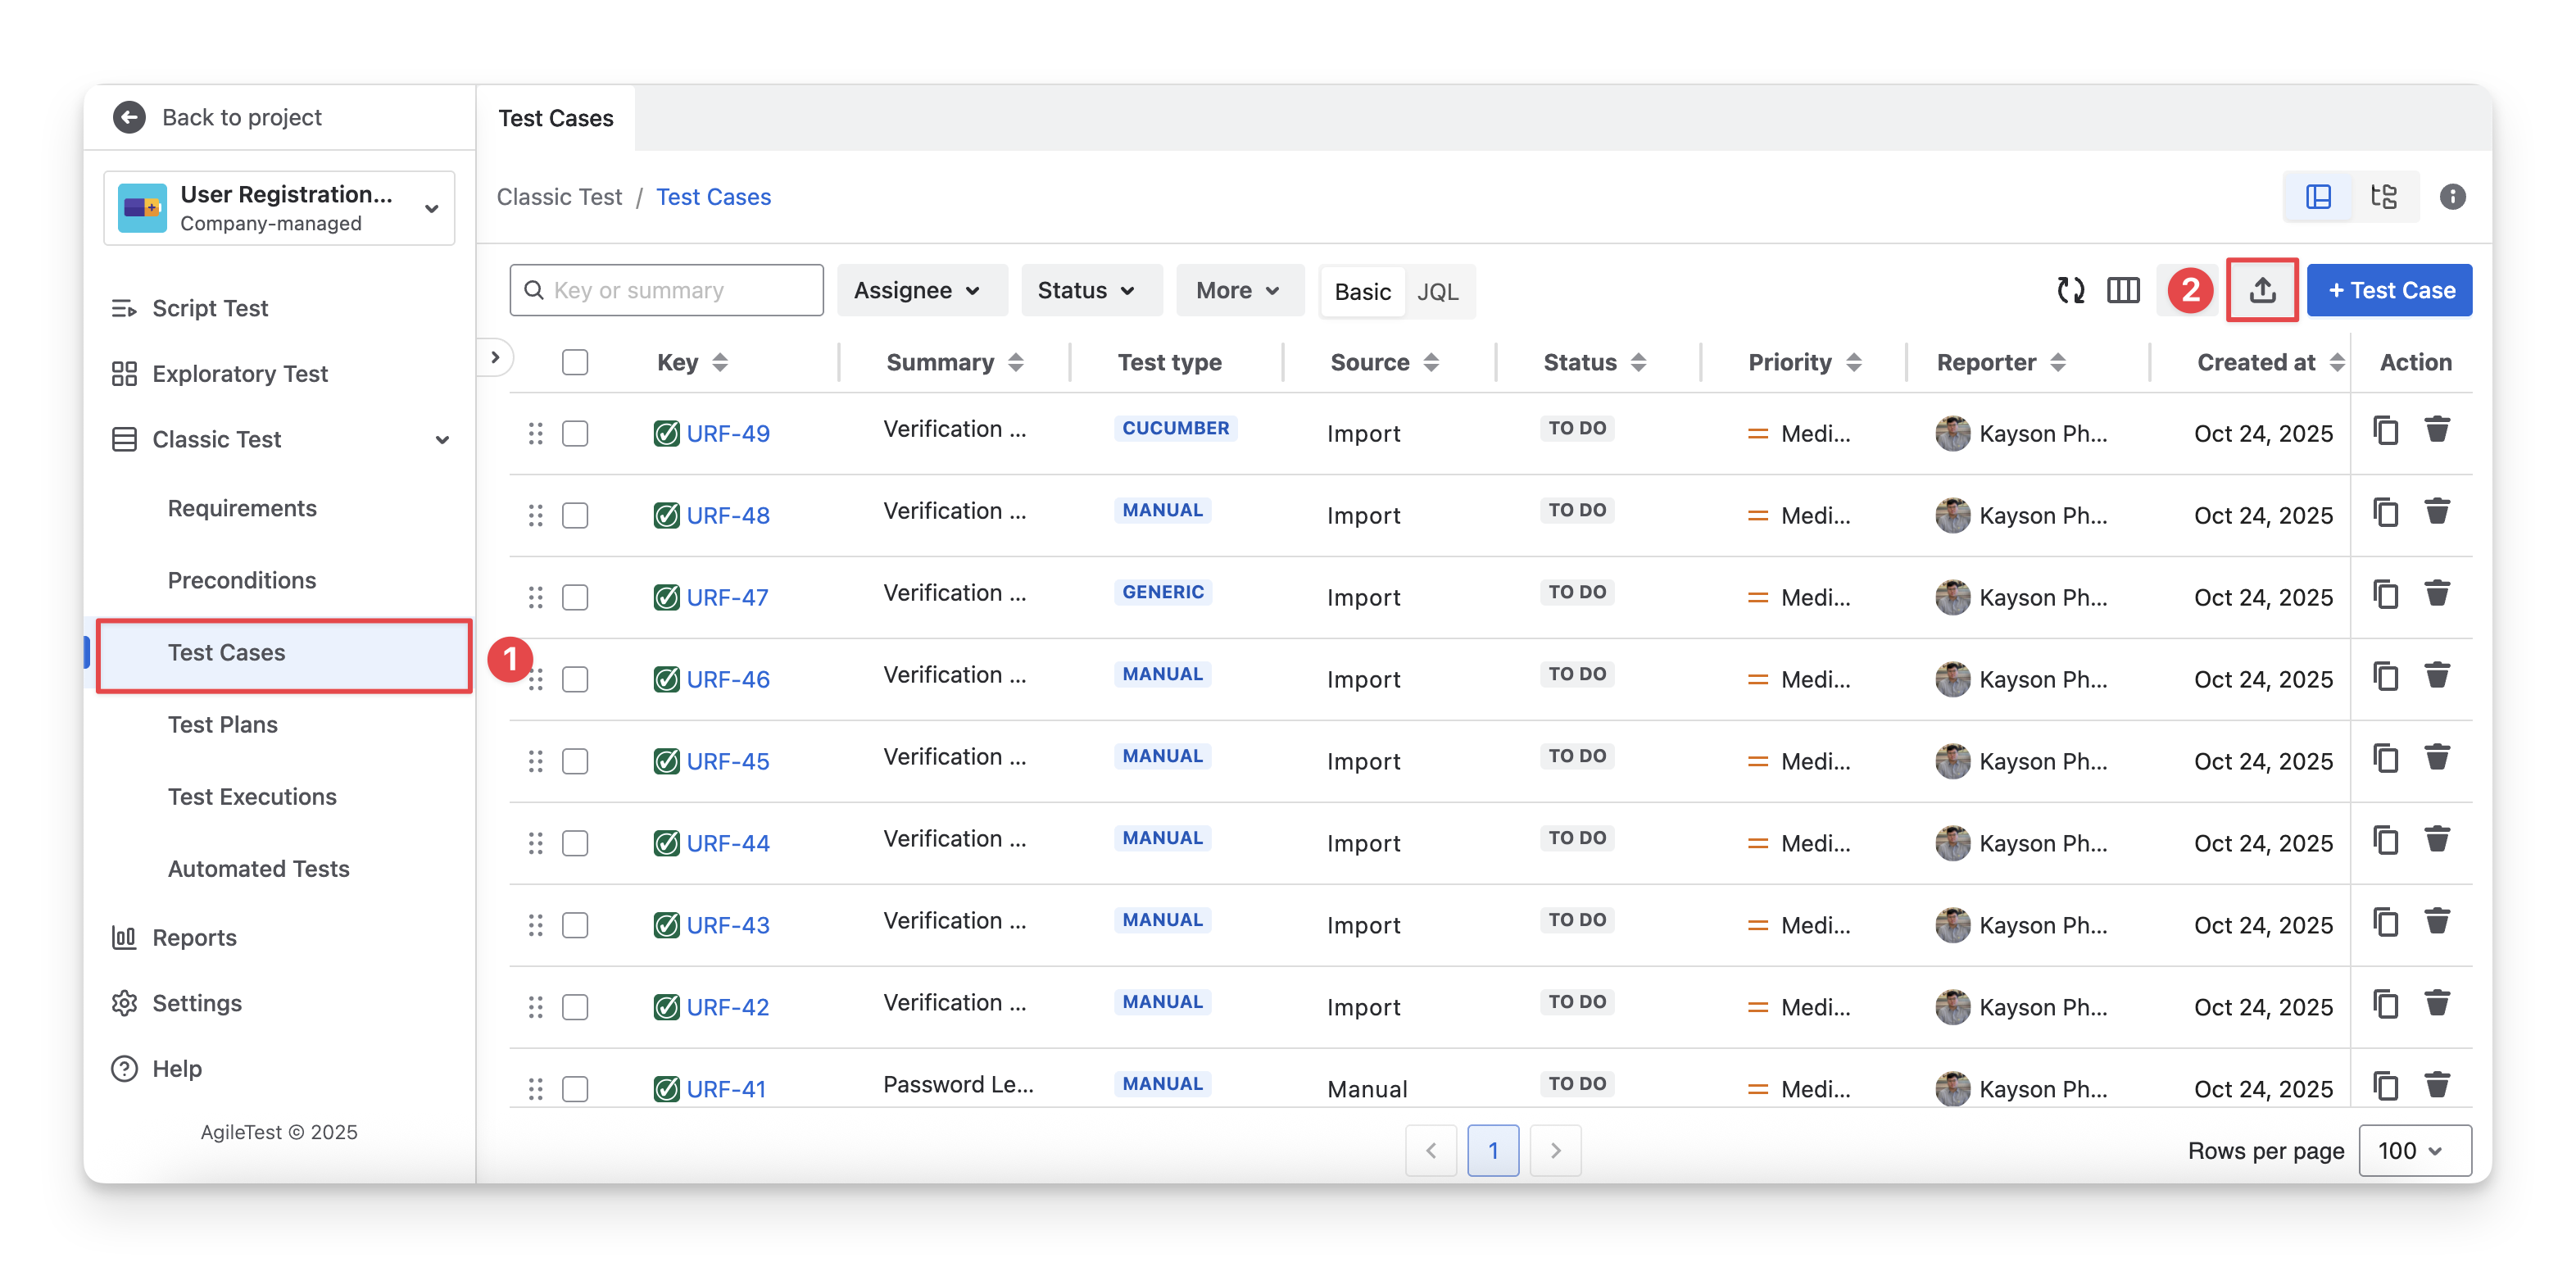Click the refresh sync icon
Image resolution: width=2576 pixels, height=1267 pixels.
tap(2070, 290)
